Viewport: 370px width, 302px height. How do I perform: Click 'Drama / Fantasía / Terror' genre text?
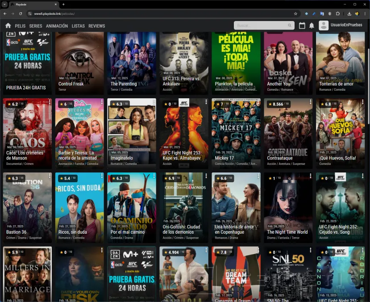pos(283,238)
